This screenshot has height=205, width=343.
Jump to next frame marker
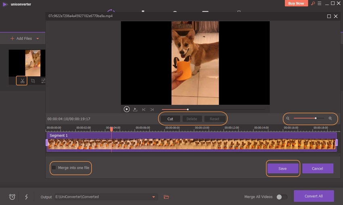point(152,110)
